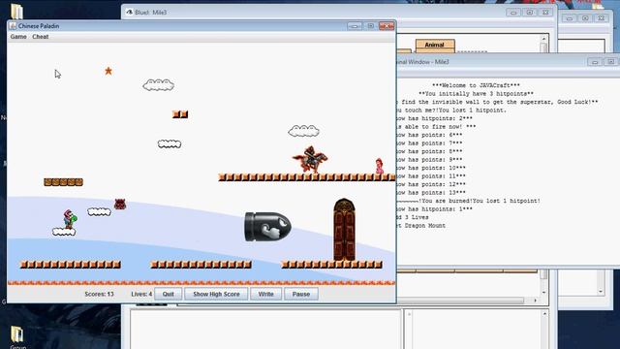Minimize the Terminal Window

[x=595, y=62]
